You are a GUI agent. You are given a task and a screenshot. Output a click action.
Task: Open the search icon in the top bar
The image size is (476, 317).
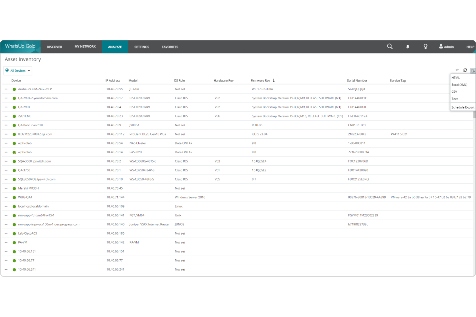389,46
